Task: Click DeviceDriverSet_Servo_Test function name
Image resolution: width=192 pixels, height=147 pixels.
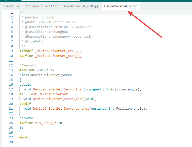Action: click(58, 99)
